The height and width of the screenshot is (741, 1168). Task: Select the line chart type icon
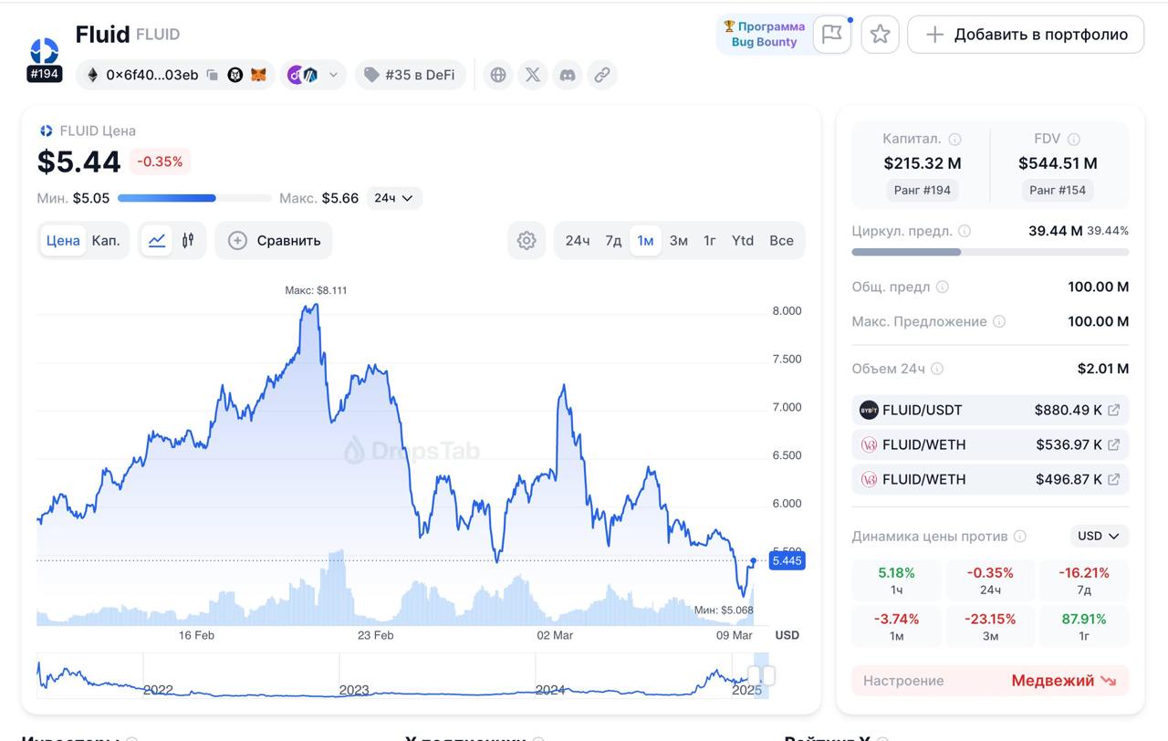click(157, 241)
